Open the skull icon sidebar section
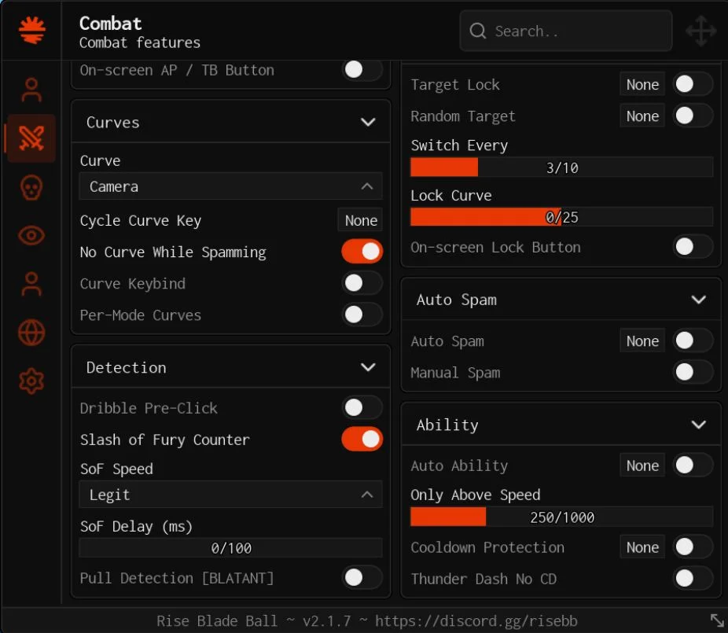The image size is (728, 633). click(31, 188)
